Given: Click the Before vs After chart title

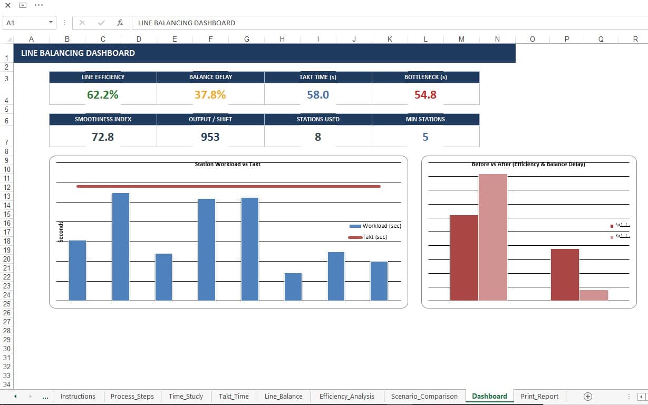Looking at the screenshot, I should (x=528, y=164).
